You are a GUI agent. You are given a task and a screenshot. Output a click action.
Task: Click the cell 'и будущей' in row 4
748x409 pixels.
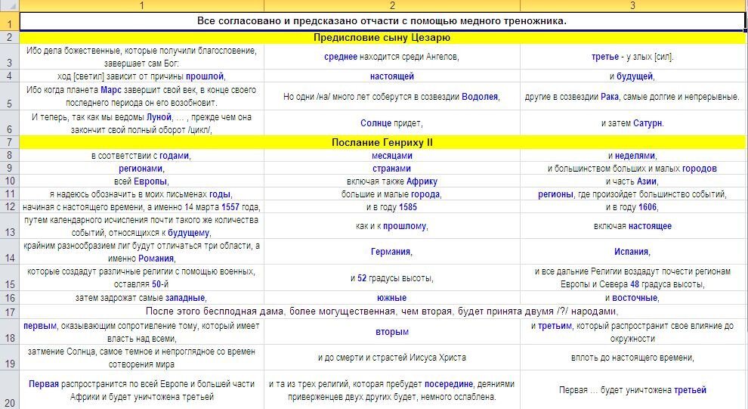pyautogui.click(x=632, y=76)
